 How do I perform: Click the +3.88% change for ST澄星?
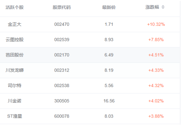tap(156, 116)
